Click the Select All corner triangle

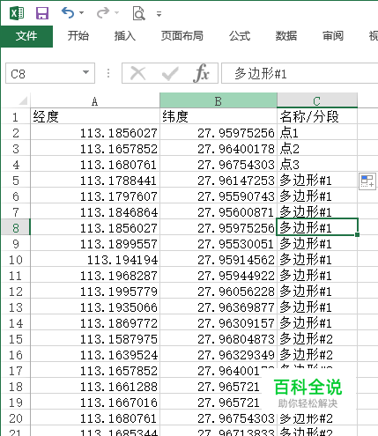23,101
